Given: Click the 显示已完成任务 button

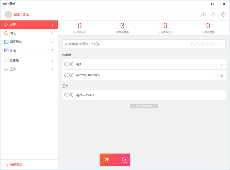Looking at the screenshot, I should 144,106.
